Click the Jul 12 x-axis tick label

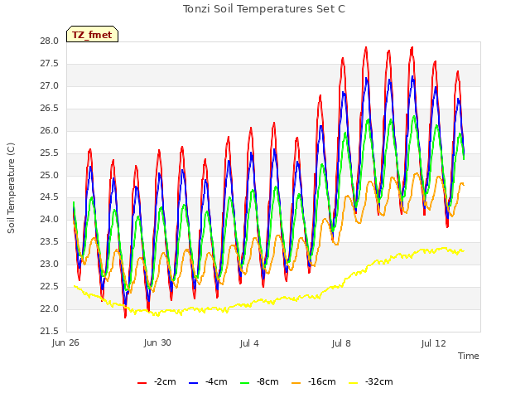[433, 343]
